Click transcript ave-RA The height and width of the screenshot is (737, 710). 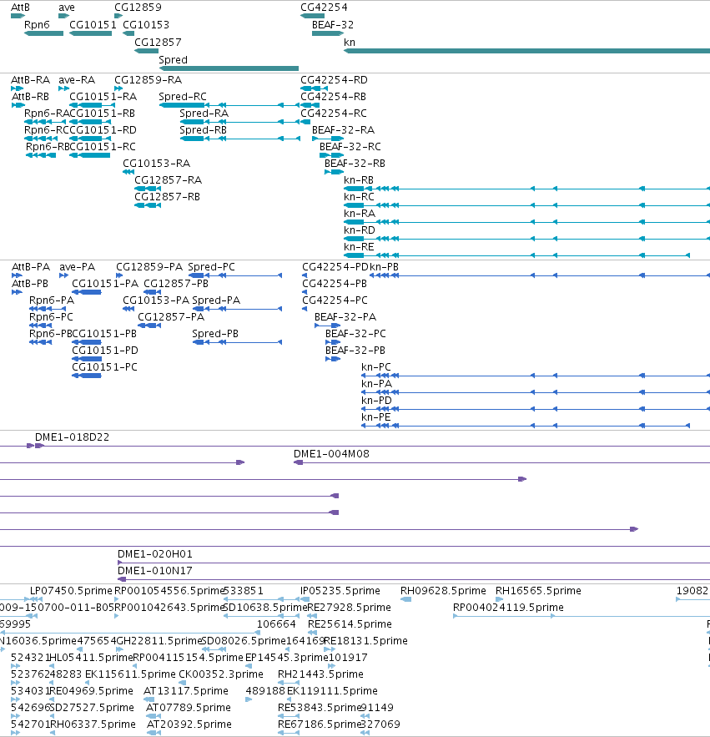(x=64, y=88)
